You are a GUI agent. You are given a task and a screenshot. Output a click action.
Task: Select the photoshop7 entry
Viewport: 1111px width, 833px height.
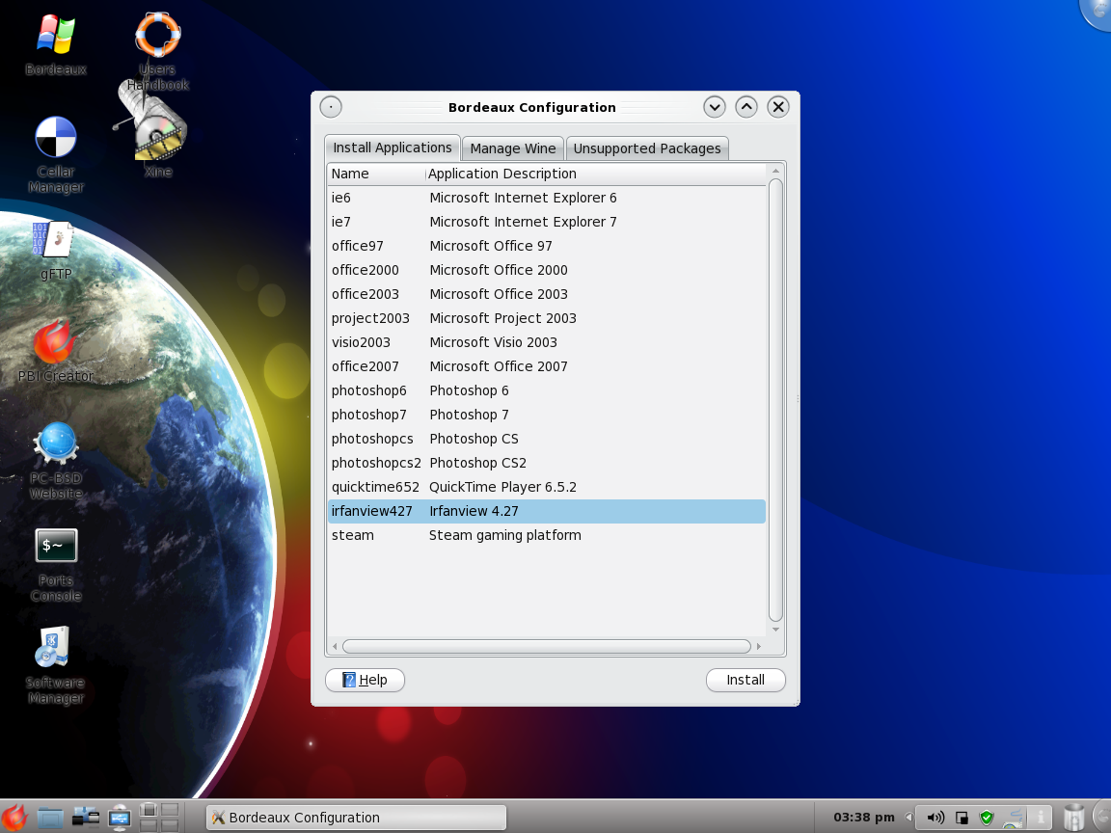(x=546, y=415)
